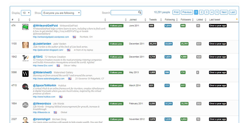Viewport: 249px width, 123px height.
Task: Select page 1
Action: point(196,12)
